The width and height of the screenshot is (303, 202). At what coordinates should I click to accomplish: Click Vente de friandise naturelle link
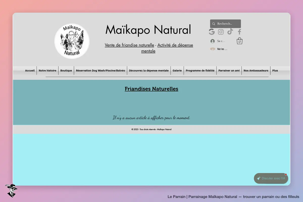tap(129, 45)
